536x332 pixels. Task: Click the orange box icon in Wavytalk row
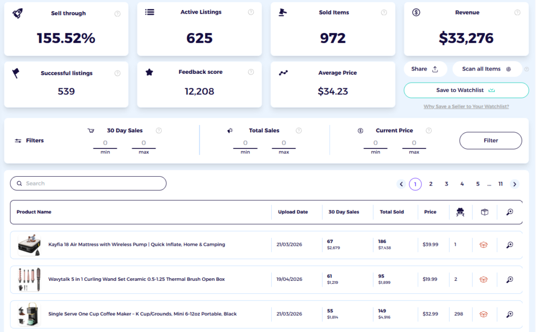483,280
